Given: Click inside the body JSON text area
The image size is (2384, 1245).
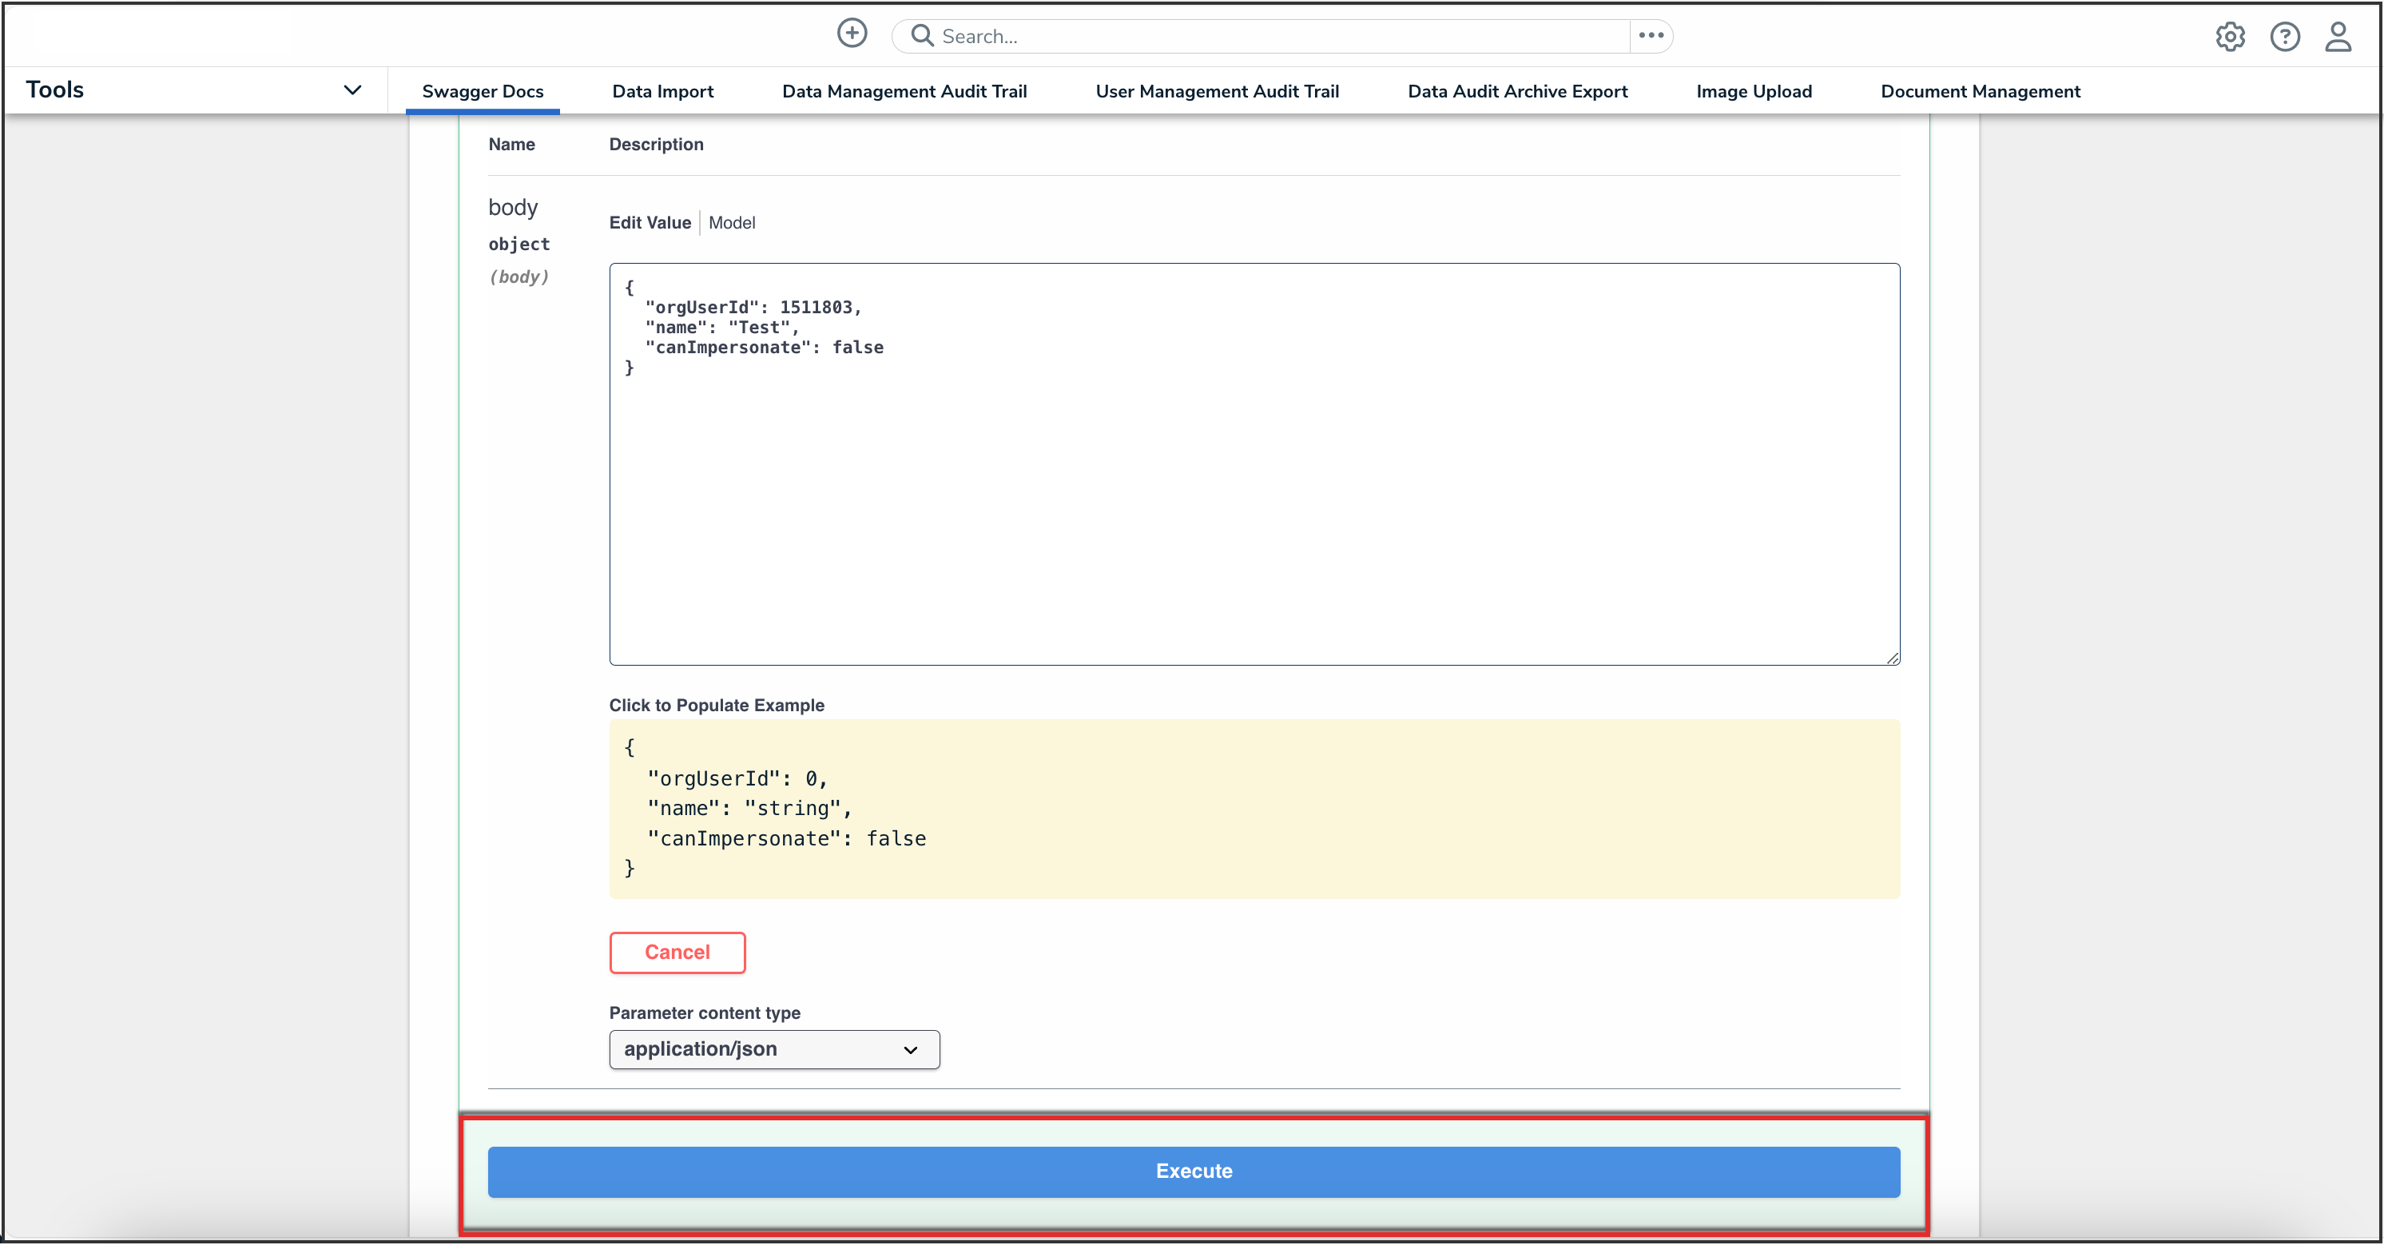Looking at the screenshot, I should (x=1253, y=500).
